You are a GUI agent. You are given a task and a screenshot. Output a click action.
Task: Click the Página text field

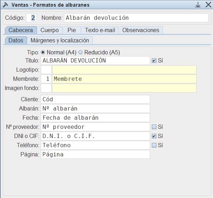[95, 154]
